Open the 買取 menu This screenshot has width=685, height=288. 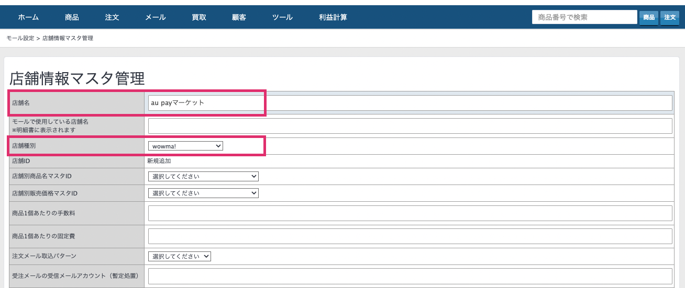click(x=199, y=17)
